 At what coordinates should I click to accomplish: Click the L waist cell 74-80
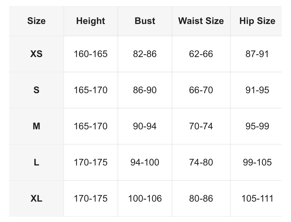(x=201, y=162)
